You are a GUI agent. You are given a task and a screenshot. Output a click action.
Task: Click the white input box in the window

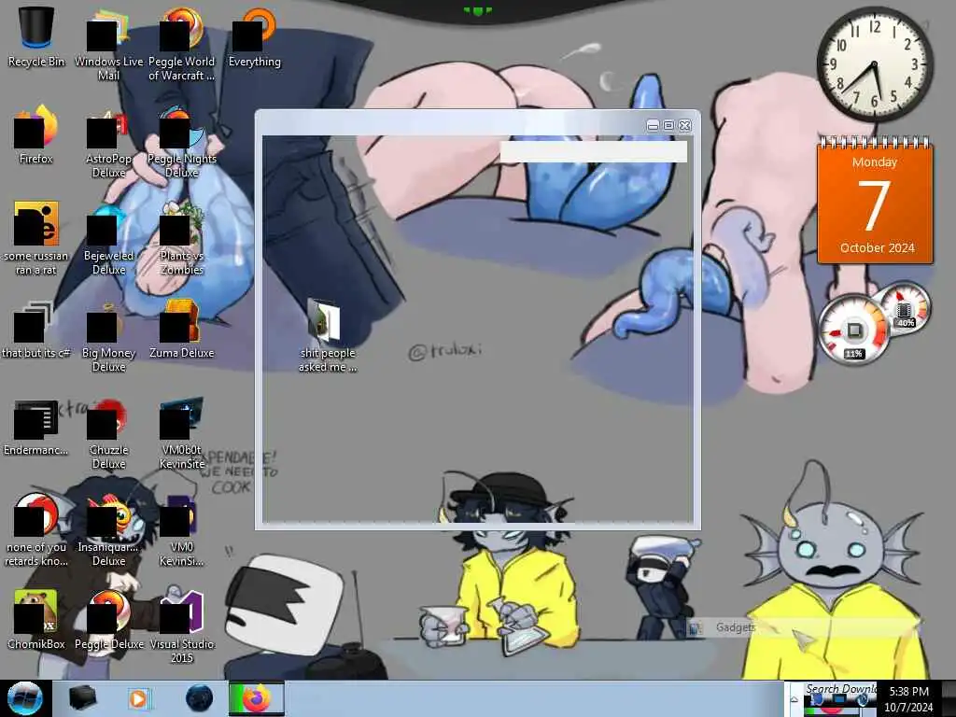point(593,152)
